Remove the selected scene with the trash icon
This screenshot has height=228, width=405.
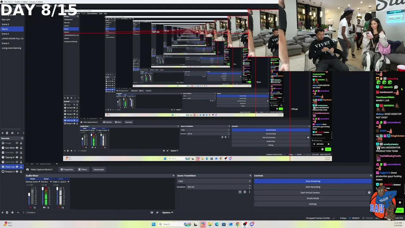[7, 133]
